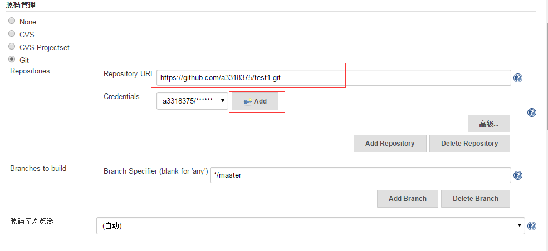The image size is (548, 251).
Task: Click the Delete Repository button
Action: [469, 144]
